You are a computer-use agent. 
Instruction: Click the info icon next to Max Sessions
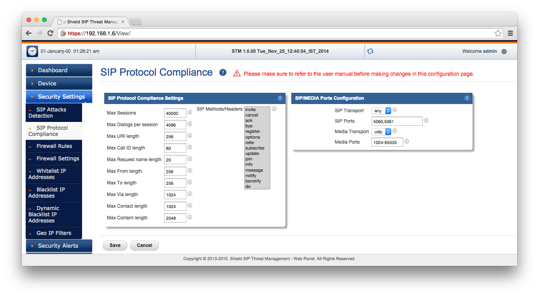(190, 112)
